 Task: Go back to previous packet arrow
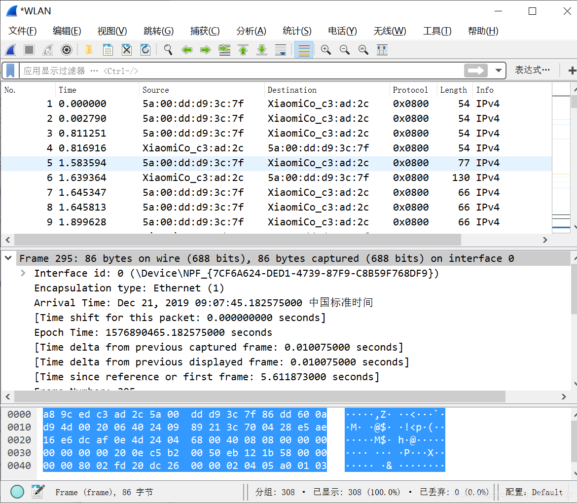click(187, 50)
